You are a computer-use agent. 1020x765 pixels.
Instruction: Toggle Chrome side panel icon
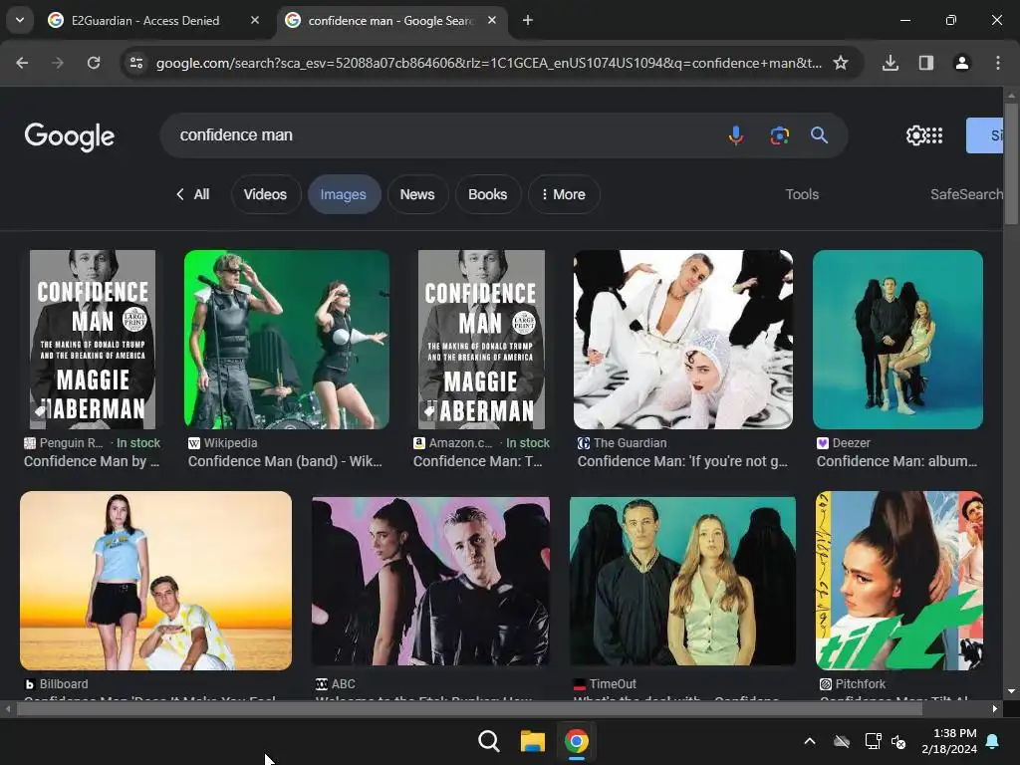click(x=926, y=63)
